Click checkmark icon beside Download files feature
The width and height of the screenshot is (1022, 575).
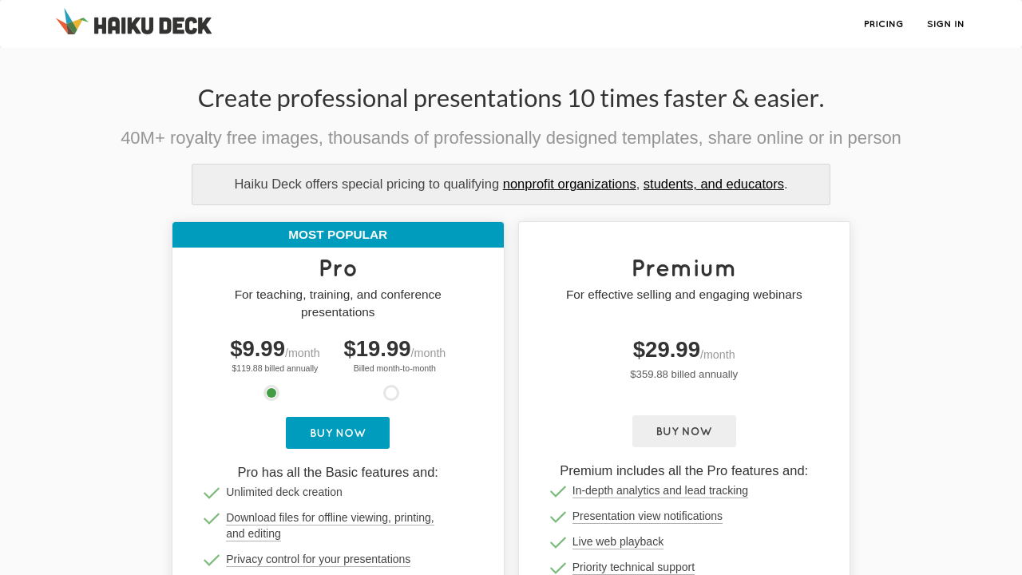point(212,519)
